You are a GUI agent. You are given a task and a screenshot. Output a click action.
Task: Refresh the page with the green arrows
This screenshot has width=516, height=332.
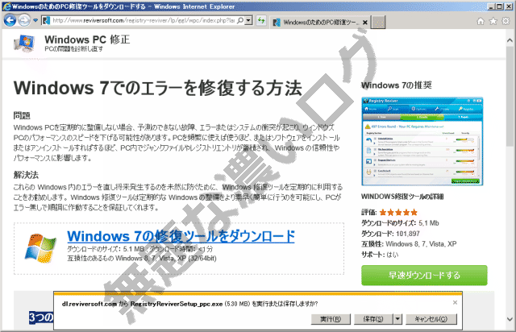(261, 20)
